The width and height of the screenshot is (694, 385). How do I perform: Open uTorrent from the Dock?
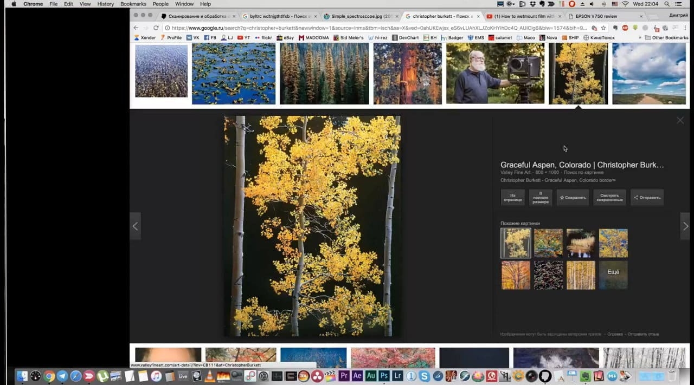(x=102, y=376)
